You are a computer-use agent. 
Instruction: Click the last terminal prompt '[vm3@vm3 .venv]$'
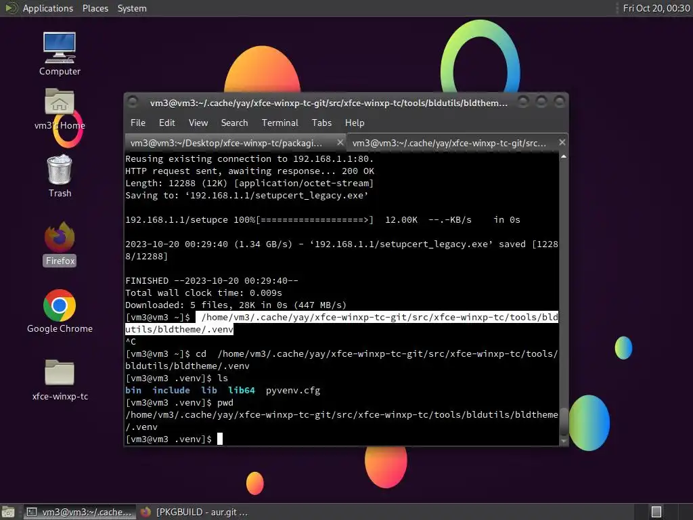169,439
